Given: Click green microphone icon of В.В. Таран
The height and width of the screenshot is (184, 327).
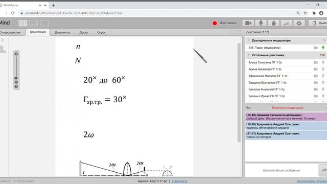Looking at the screenshot, I should coord(323,48).
